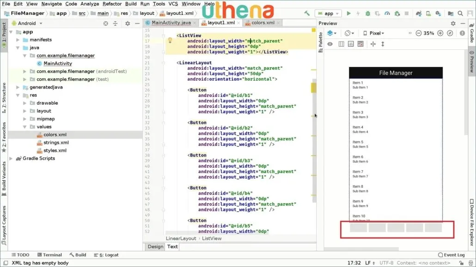Open Device File Explorer side panel
Screen dimensions: 476x267
(x=472, y=222)
